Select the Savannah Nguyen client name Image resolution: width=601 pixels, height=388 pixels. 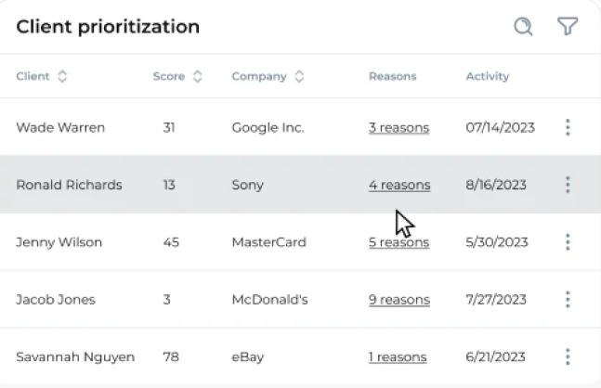pos(75,357)
